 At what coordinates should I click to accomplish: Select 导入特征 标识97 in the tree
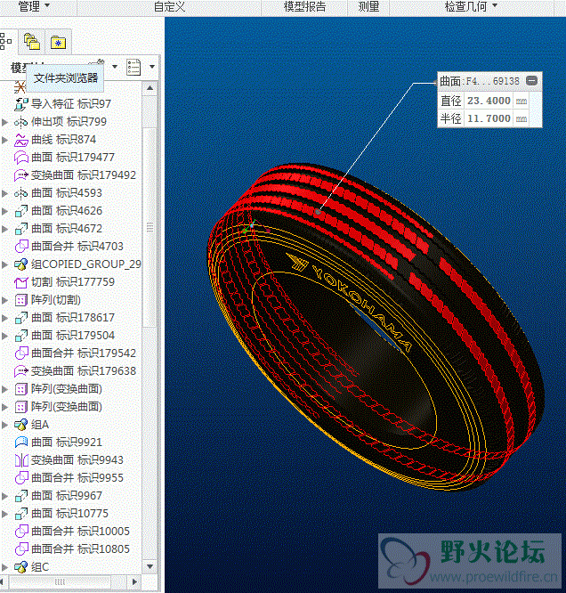click(x=70, y=103)
